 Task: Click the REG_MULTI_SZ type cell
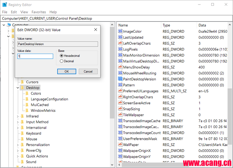pyautogui.click(x=175, y=91)
